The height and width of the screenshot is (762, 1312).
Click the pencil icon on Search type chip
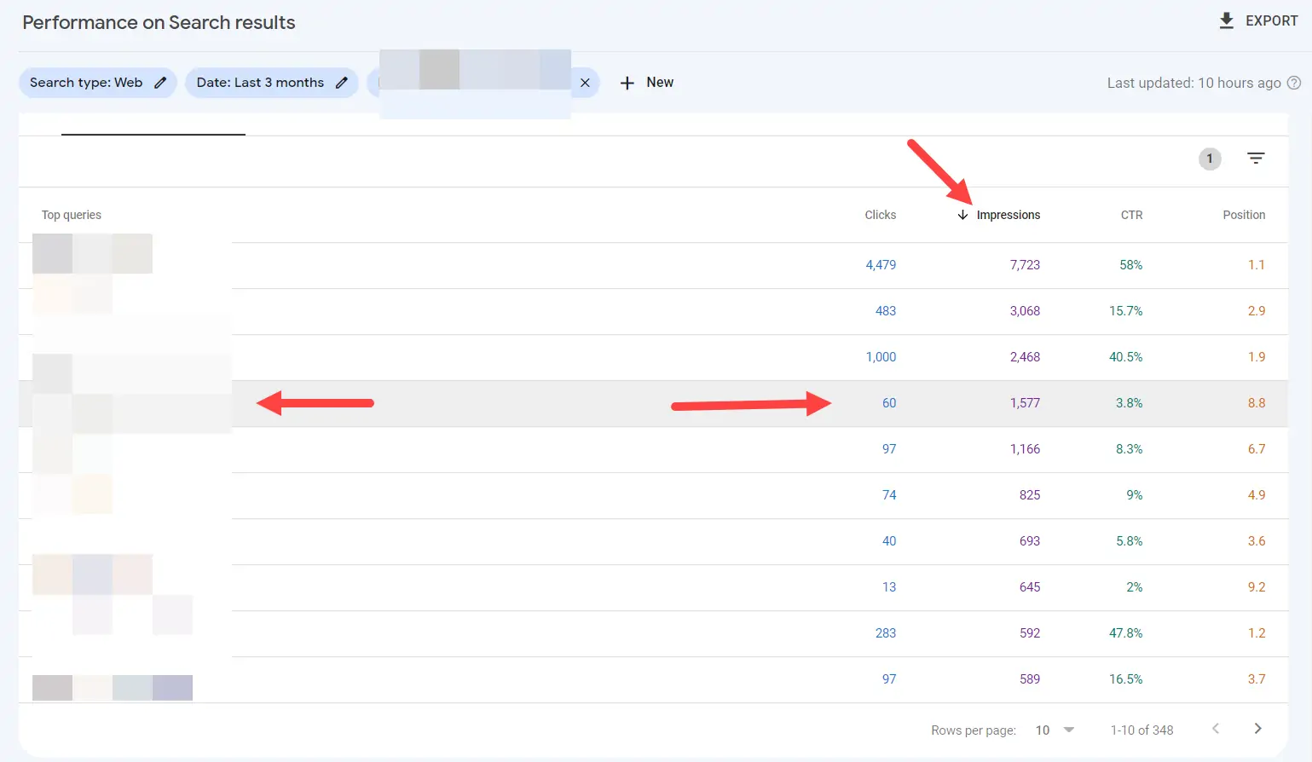[159, 82]
